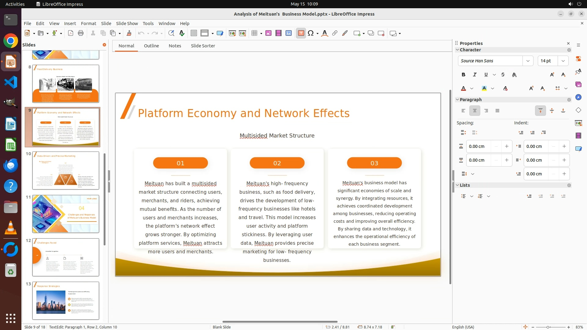The width and height of the screenshot is (587, 330).
Task: Switch to the Slide Sorter tab
Action: coord(203,46)
